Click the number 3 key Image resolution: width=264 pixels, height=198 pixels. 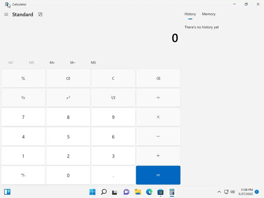(x=113, y=156)
